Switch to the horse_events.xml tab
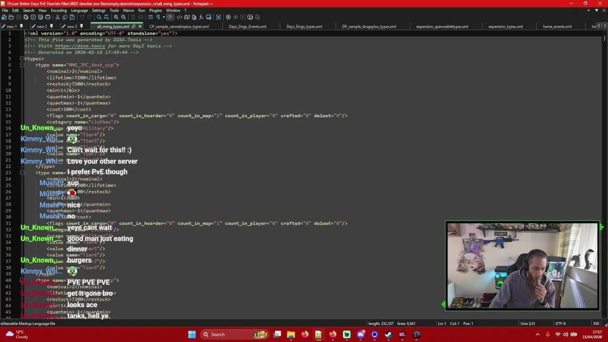Viewport: 608px width, 342px height. coord(557,27)
